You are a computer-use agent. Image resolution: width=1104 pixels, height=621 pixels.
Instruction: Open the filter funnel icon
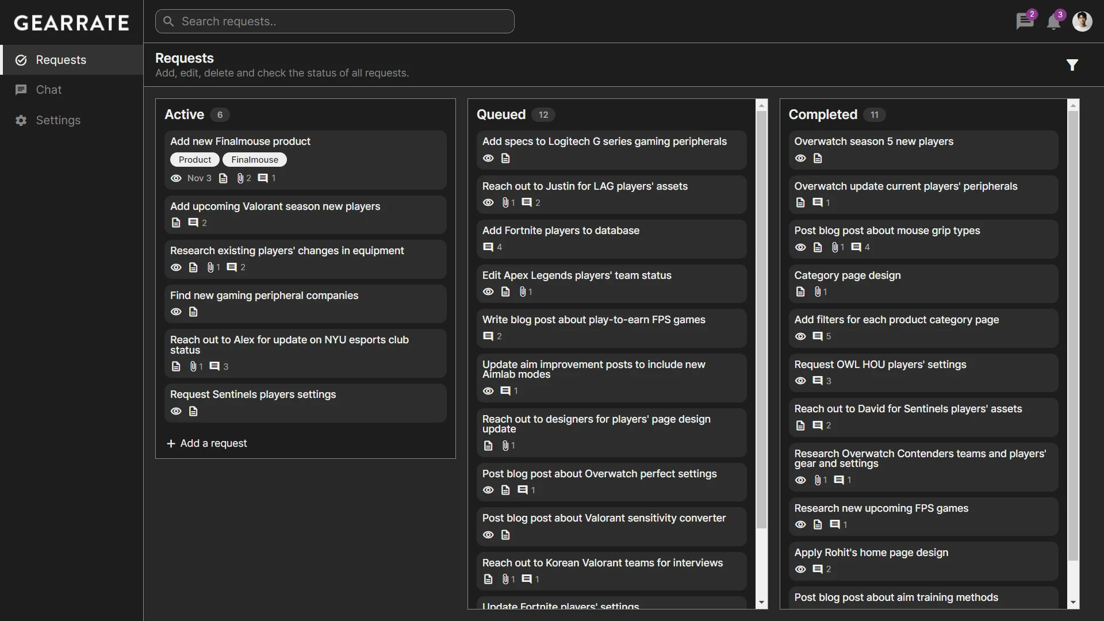pos(1072,65)
